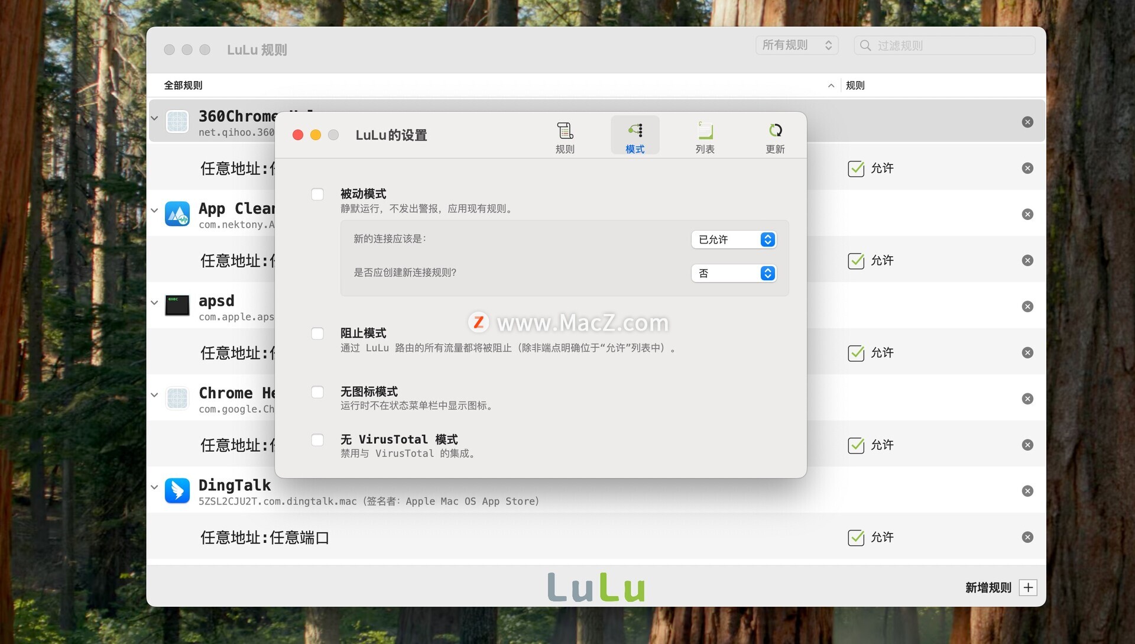
Task: Open the 已允许 new connection dropdown
Action: [x=734, y=240]
